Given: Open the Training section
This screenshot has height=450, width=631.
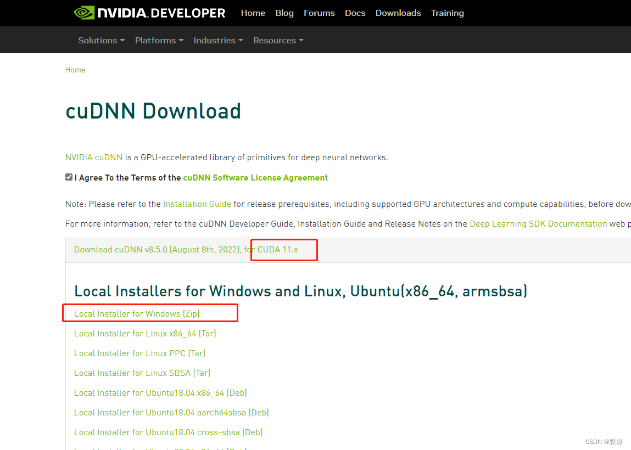Looking at the screenshot, I should click(x=447, y=13).
